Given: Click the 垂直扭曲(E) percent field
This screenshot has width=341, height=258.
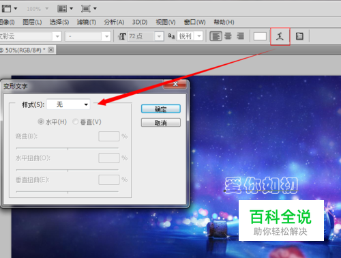Looking at the screenshot, I should click(x=109, y=180).
